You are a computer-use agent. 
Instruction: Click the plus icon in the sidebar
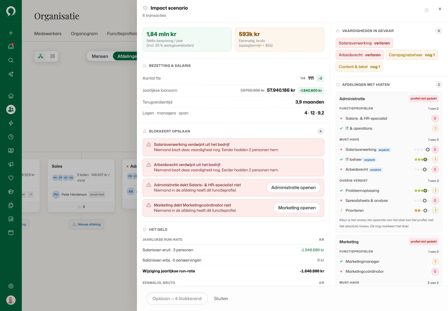(11, 33)
